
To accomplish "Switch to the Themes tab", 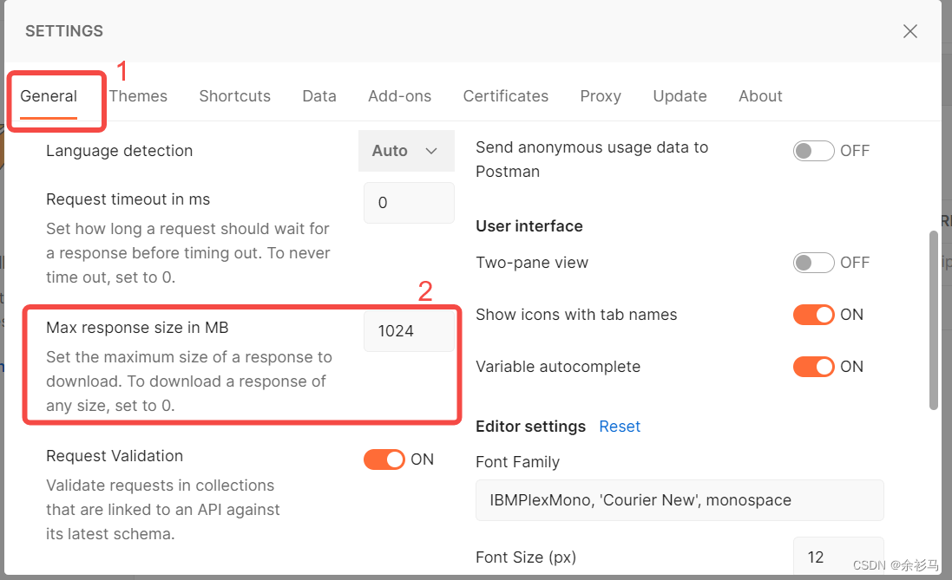I will point(139,96).
